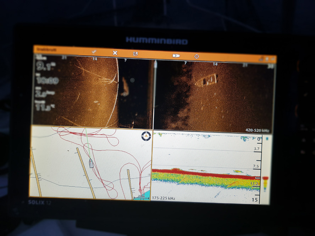Viewport: 315px width, 236px height.
Task: Tap the 11.2 depth marker on the sonar scale
Action: coord(254,184)
